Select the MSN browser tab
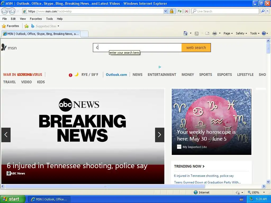Image resolution: width=271 pixels, height=203 pixels. (41, 34)
